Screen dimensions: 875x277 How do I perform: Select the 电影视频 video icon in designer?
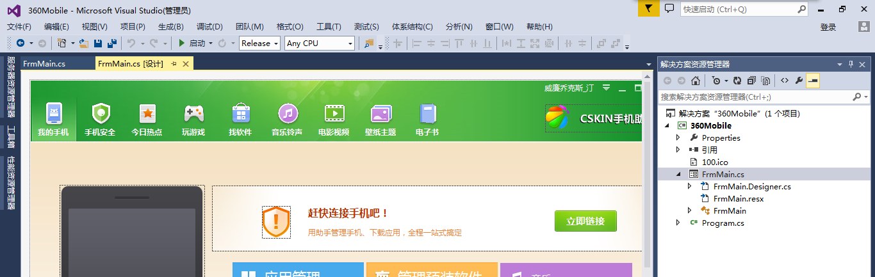(x=334, y=114)
